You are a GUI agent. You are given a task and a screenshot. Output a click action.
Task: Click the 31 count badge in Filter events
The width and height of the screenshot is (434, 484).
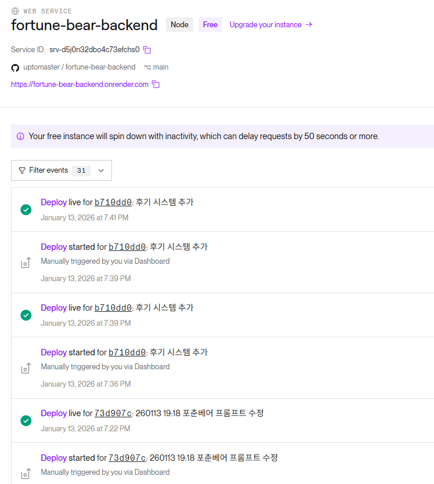tap(81, 170)
